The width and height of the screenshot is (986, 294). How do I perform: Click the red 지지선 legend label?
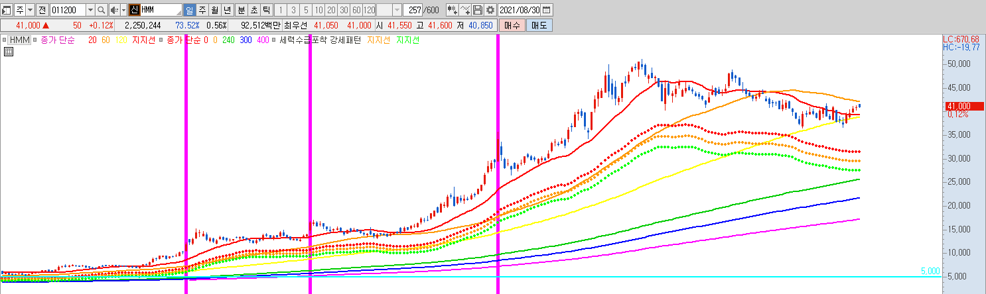(144, 40)
